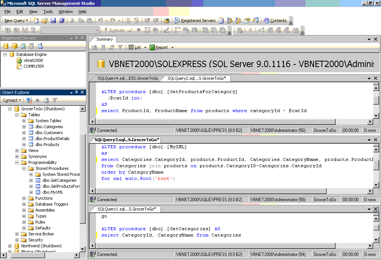The height and width of the screenshot is (260, 381).
Task: Expand the System Tables folder
Action: pyautogui.click(x=24, y=121)
